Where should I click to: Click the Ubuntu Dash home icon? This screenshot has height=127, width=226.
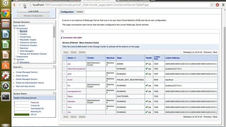click(6, 3)
